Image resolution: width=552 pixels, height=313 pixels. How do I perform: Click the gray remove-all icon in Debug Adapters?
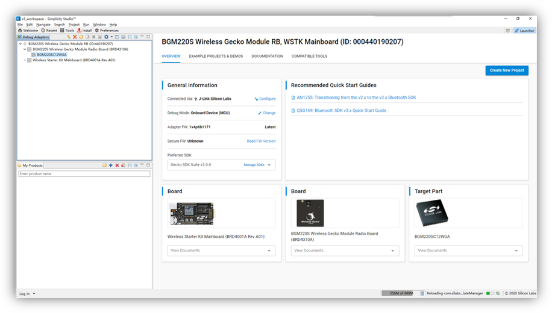tap(100, 37)
